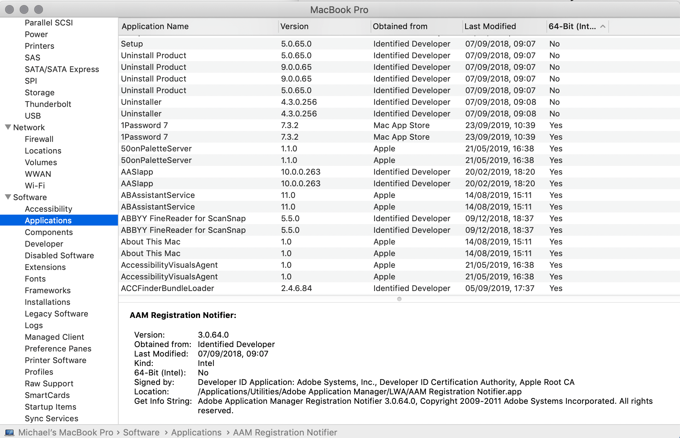680x438 pixels.
Task: Sort by the Last Modified column header
Action: click(x=491, y=26)
